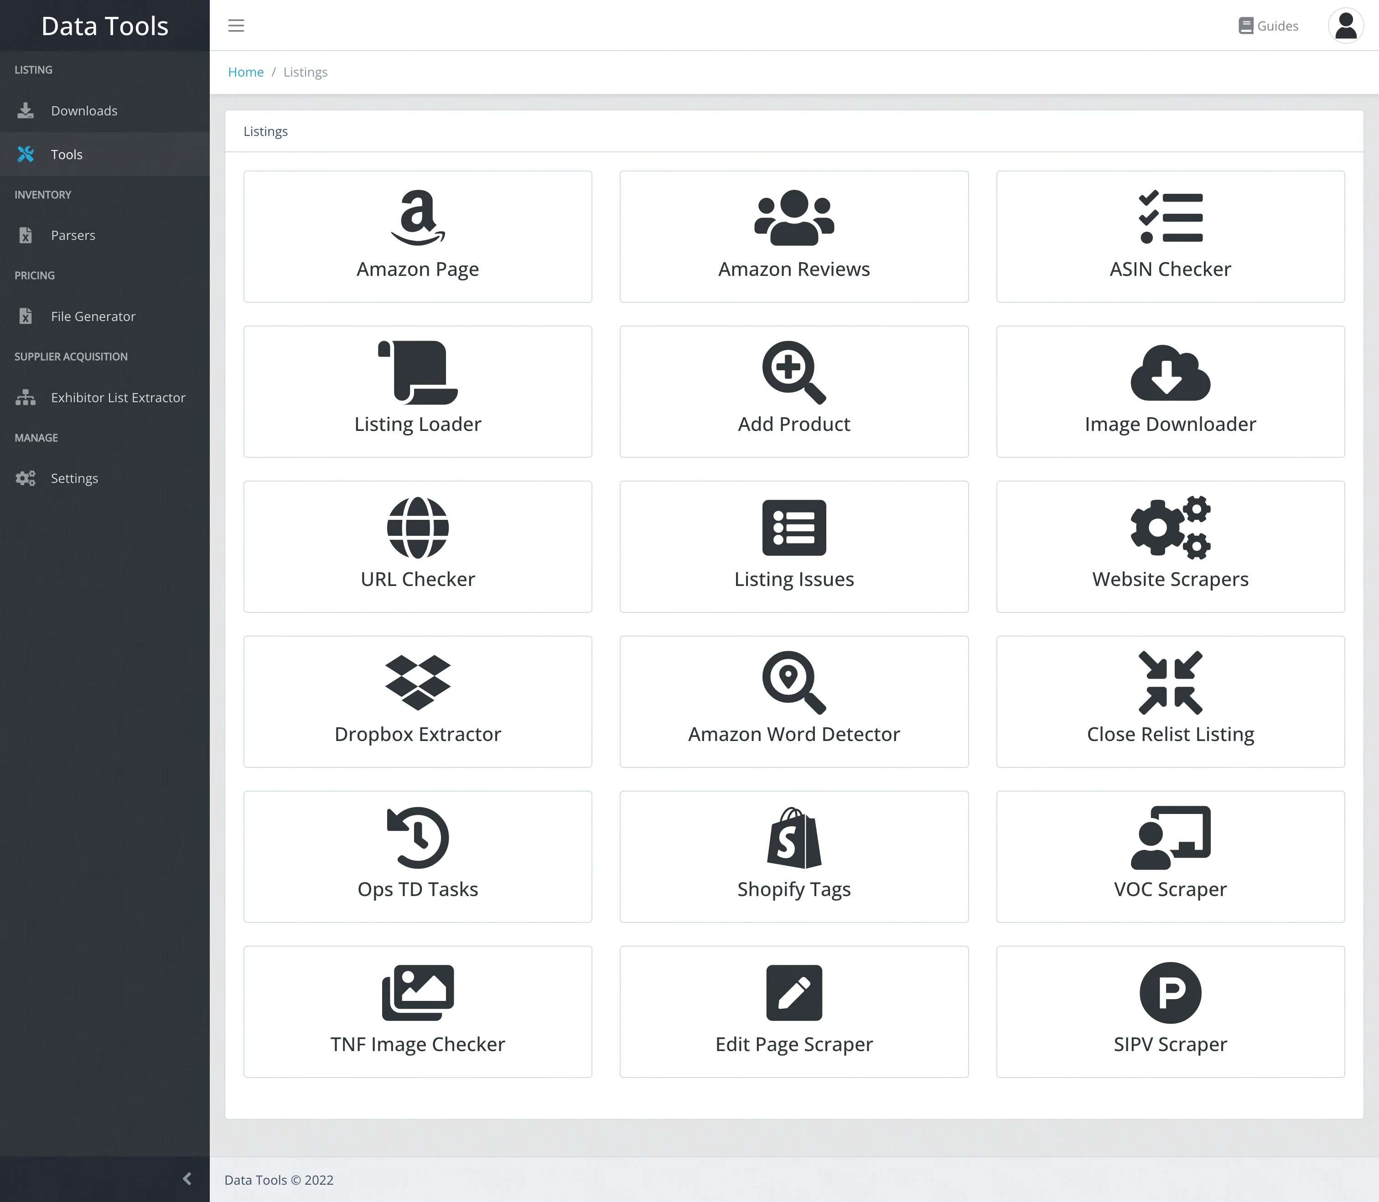Click the Listings breadcrumb text
Screen dimensions: 1379x1202
pyautogui.click(x=305, y=72)
